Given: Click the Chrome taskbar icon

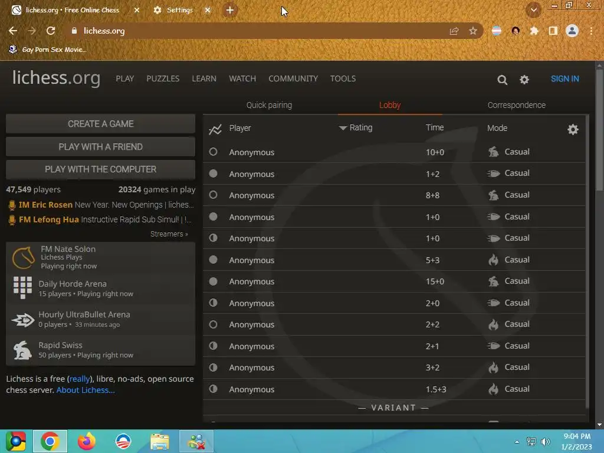Looking at the screenshot, I should tap(50, 441).
